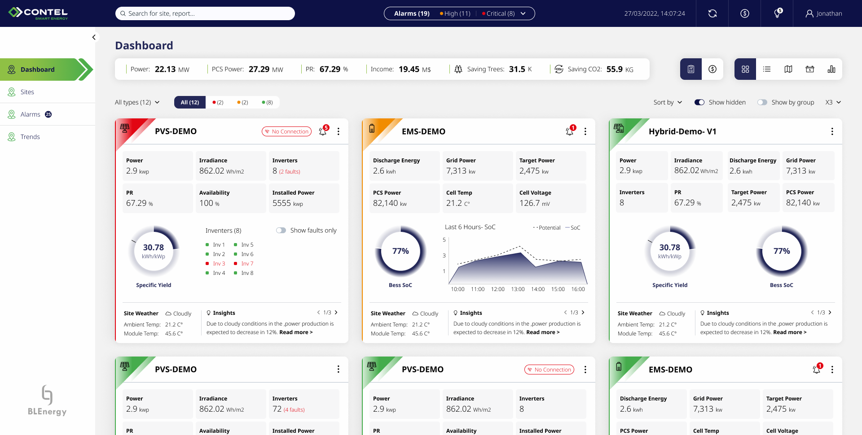862x435 pixels.
Task: Switch to grid card view
Action: click(745, 69)
